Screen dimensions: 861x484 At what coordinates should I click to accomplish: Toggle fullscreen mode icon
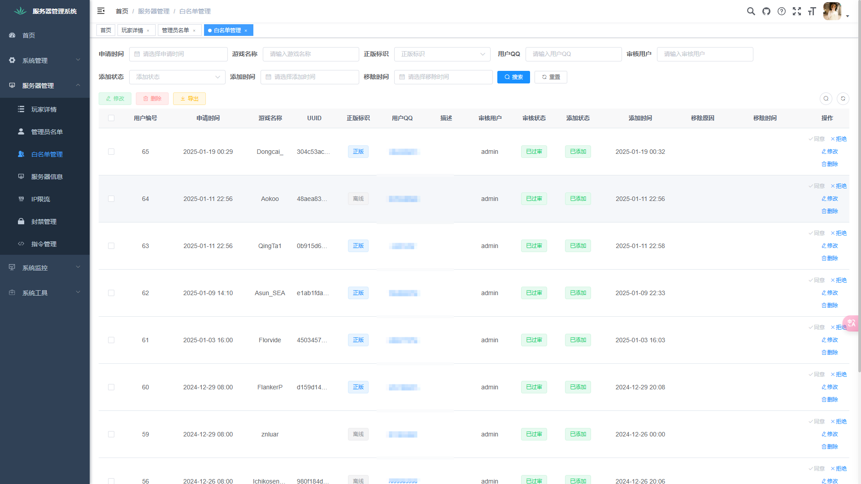click(797, 11)
